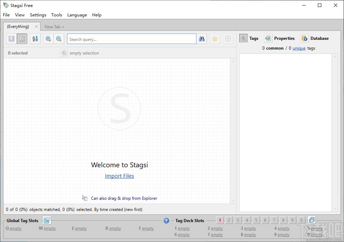The height and width of the screenshot is (242, 344).
Task: Open the sort order options
Action: coord(35,39)
